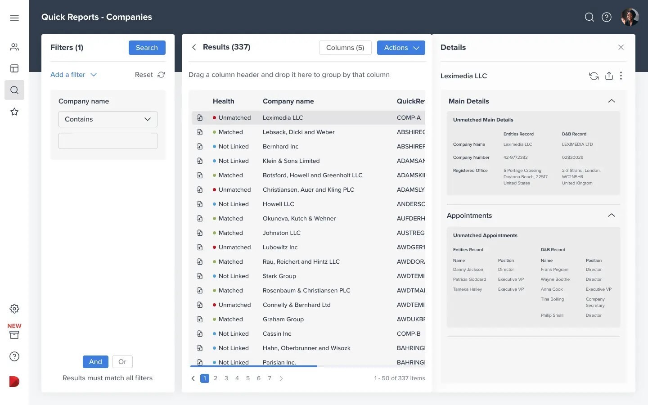Open the Contains operator dropdown
The height and width of the screenshot is (405, 648).
pyautogui.click(x=108, y=119)
